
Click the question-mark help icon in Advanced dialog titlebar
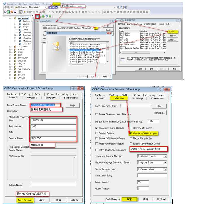[160, 90]
